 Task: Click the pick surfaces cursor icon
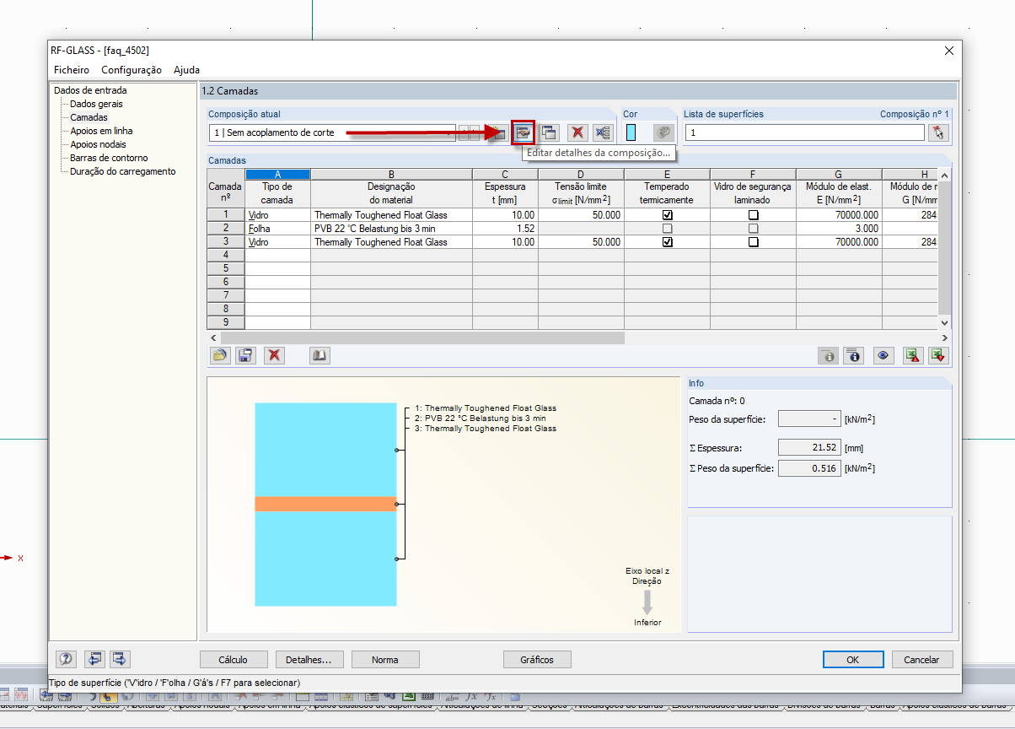938,132
